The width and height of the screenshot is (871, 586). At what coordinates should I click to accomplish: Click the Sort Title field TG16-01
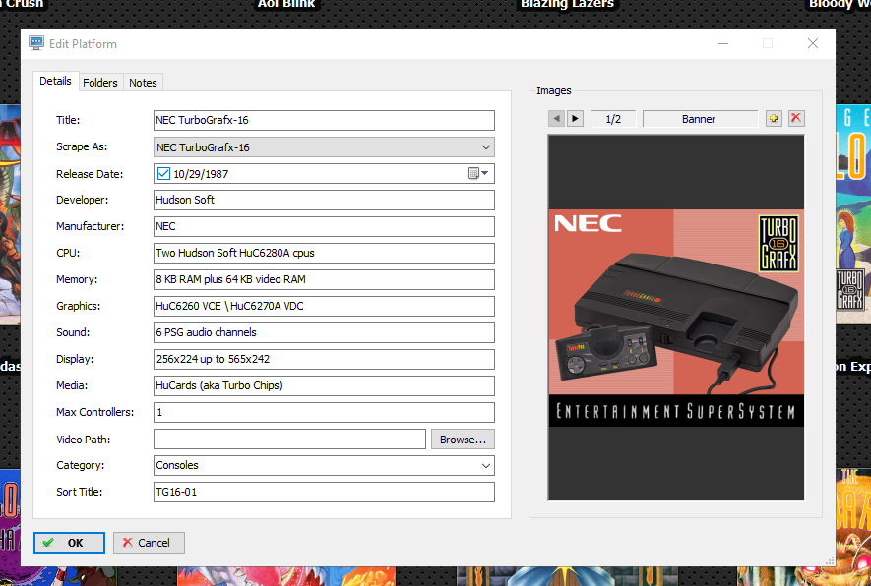(x=324, y=493)
